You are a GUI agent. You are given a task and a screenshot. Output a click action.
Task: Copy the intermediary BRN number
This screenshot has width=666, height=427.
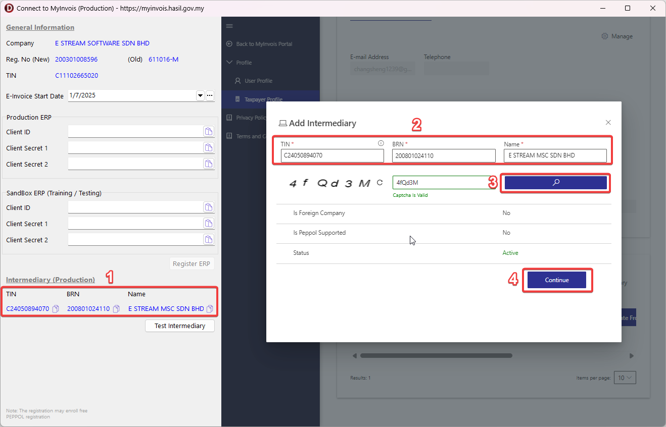click(x=116, y=309)
